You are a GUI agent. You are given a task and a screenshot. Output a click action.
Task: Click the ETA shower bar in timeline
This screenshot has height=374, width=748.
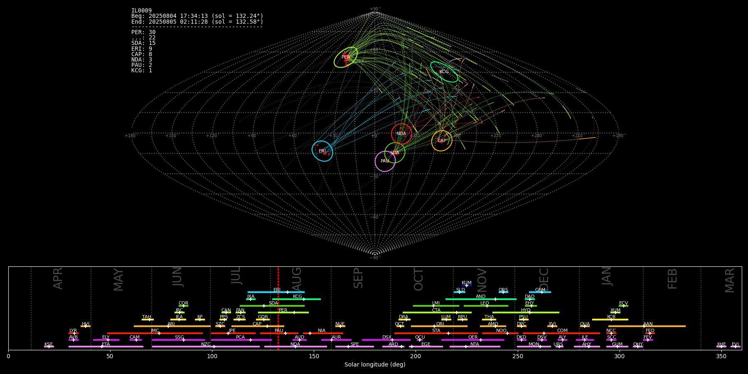(106, 347)
